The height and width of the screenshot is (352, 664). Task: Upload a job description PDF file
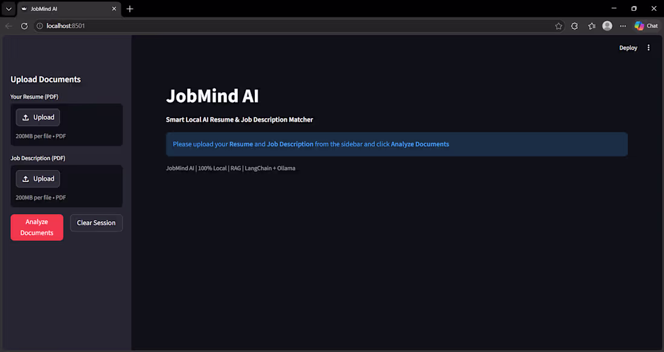coord(37,178)
